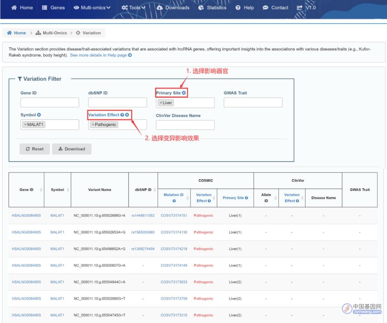
Task: Remove the Liver tag from Primary Site
Action: pyautogui.click(x=161, y=103)
